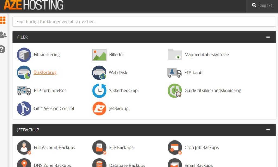Click the Database Backups icon
The width and height of the screenshot is (278, 167).
(x=99, y=163)
